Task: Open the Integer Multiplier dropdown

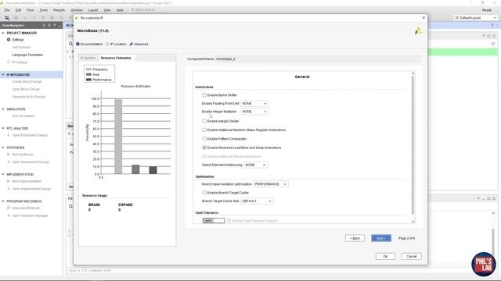Action: tap(254, 112)
